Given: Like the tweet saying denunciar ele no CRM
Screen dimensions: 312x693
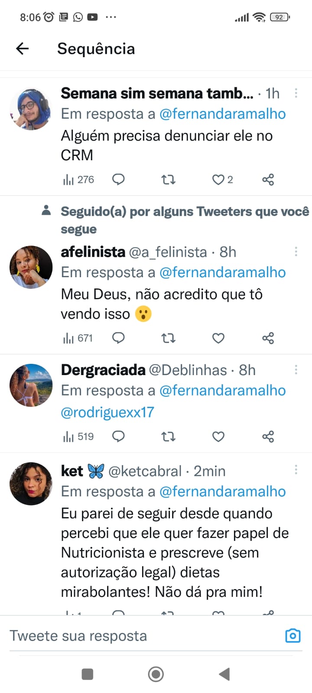Looking at the screenshot, I should [218, 180].
